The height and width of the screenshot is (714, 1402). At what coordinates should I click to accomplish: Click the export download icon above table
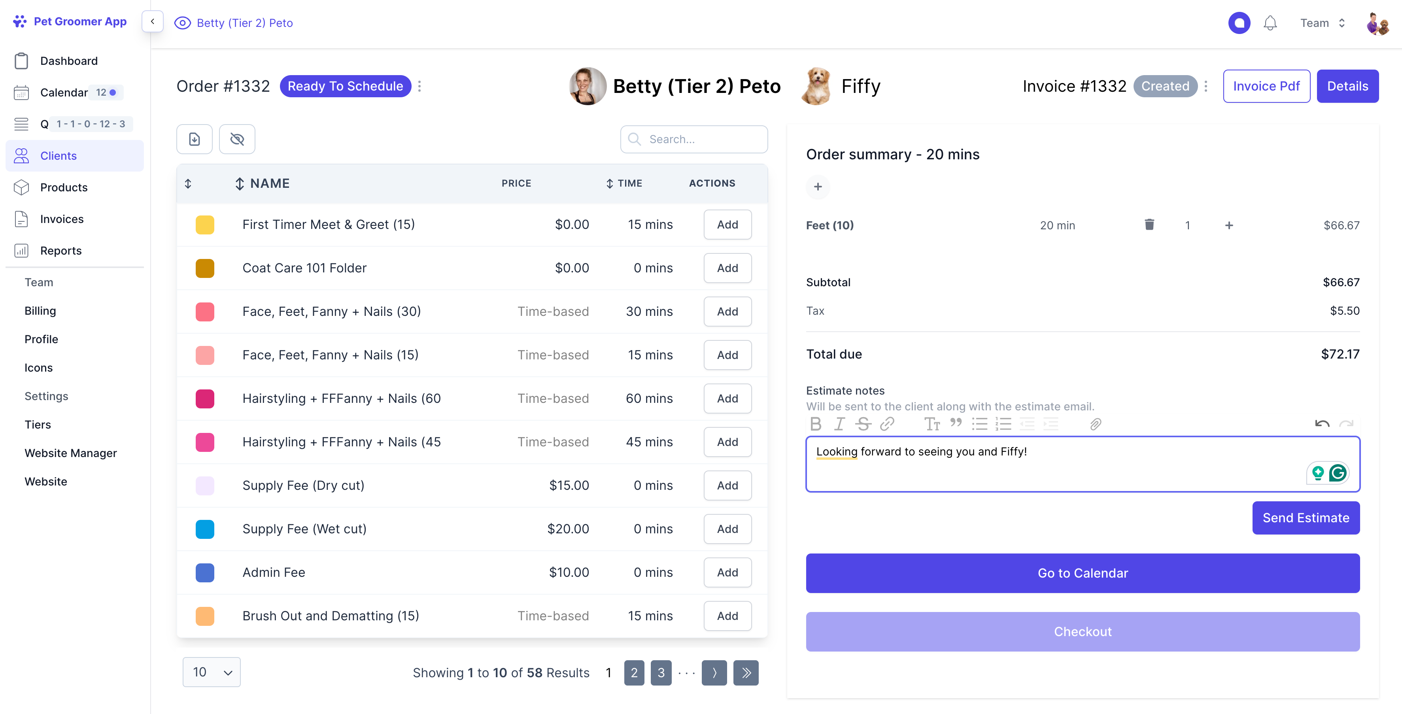pyautogui.click(x=194, y=139)
